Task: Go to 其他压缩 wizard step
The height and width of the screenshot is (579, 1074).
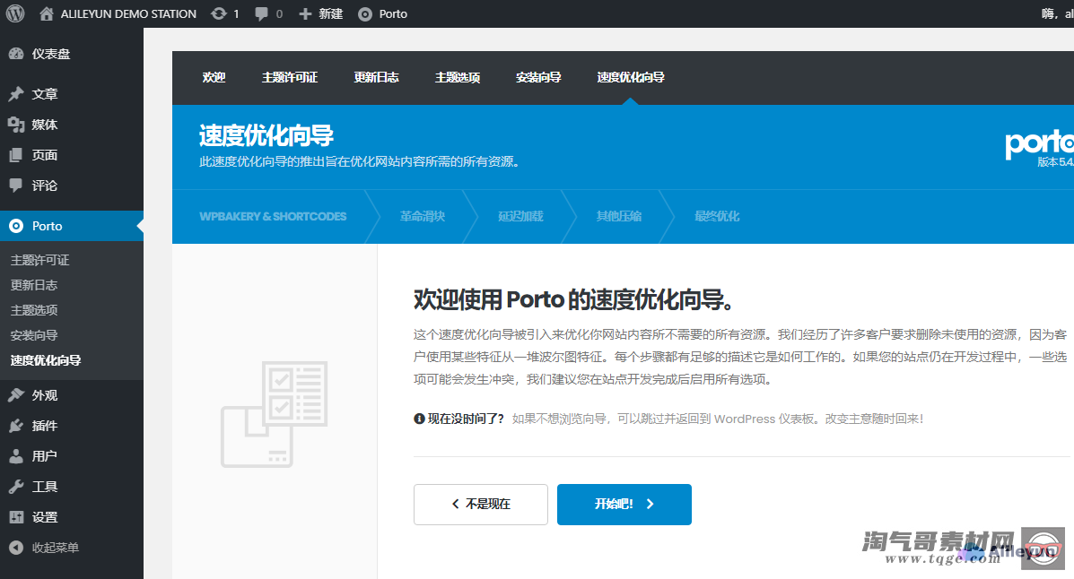Action: [618, 216]
